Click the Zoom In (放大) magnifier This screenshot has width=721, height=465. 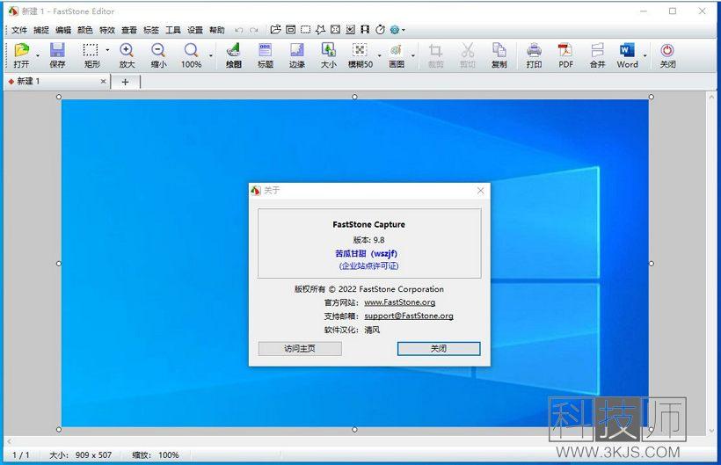[x=127, y=55]
